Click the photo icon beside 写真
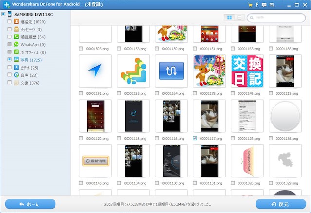The height and width of the screenshot is (213, 311). [x=17, y=60]
